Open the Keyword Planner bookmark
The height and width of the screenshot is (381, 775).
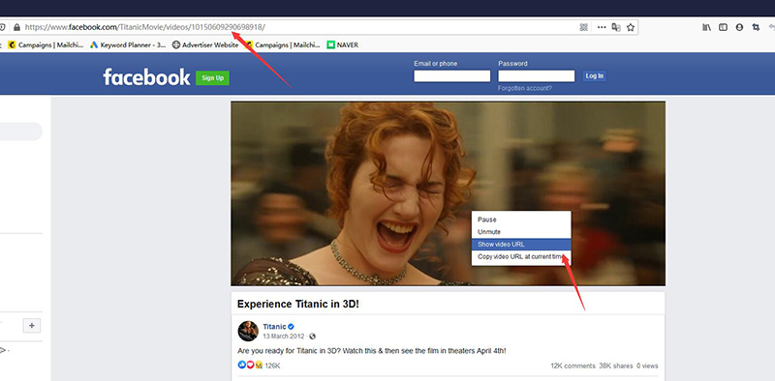point(128,44)
